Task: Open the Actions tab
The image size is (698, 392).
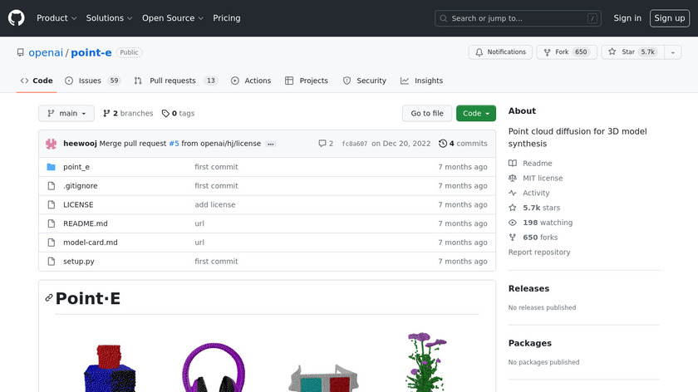Action: point(251,81)
